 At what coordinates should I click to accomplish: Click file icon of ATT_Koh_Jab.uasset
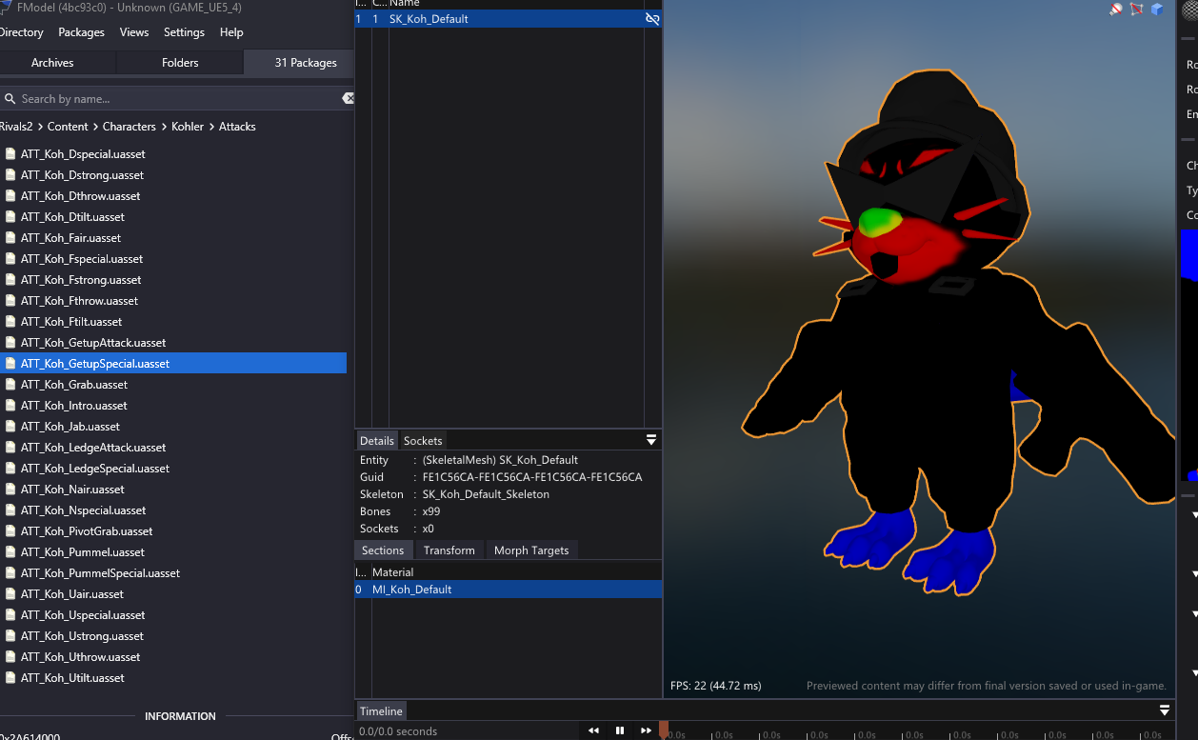10,426
